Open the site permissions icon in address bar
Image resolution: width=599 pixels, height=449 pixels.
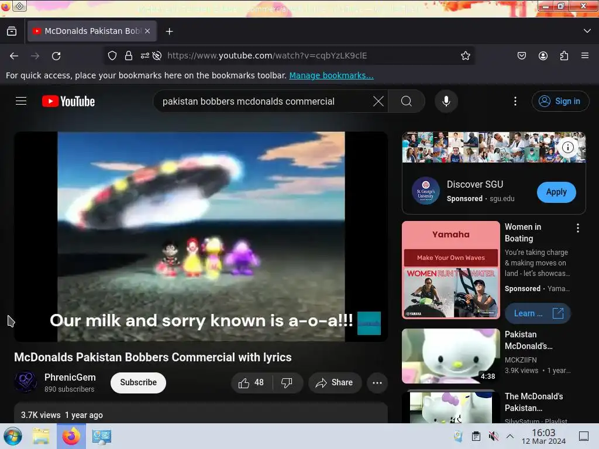tap(145, 56)
